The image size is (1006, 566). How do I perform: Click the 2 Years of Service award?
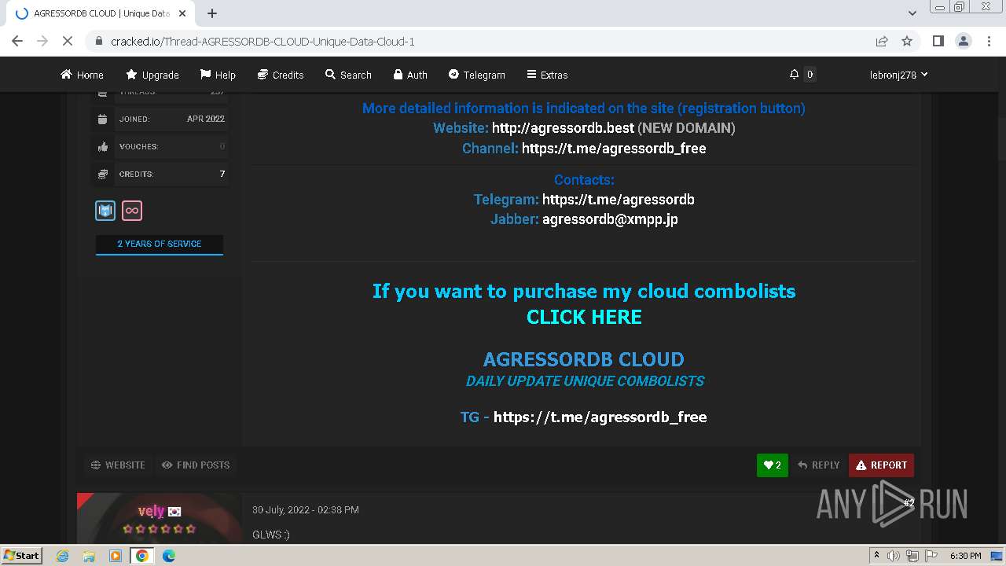(x=160, y=244)
